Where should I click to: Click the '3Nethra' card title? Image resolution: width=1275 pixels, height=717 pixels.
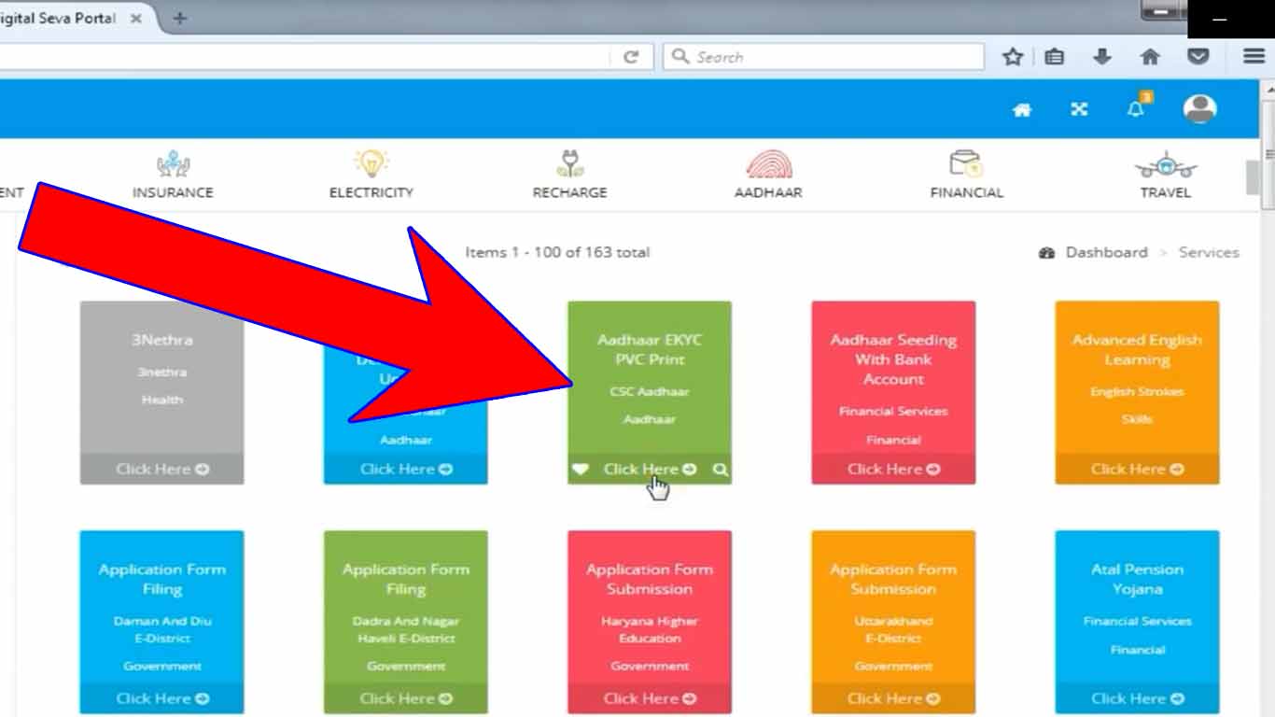tap(161, 340)
